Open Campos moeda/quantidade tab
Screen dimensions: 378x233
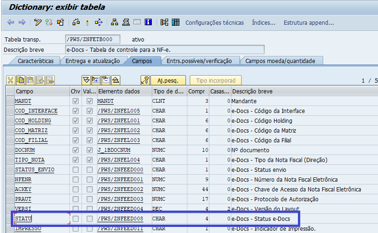coord(280,61)
